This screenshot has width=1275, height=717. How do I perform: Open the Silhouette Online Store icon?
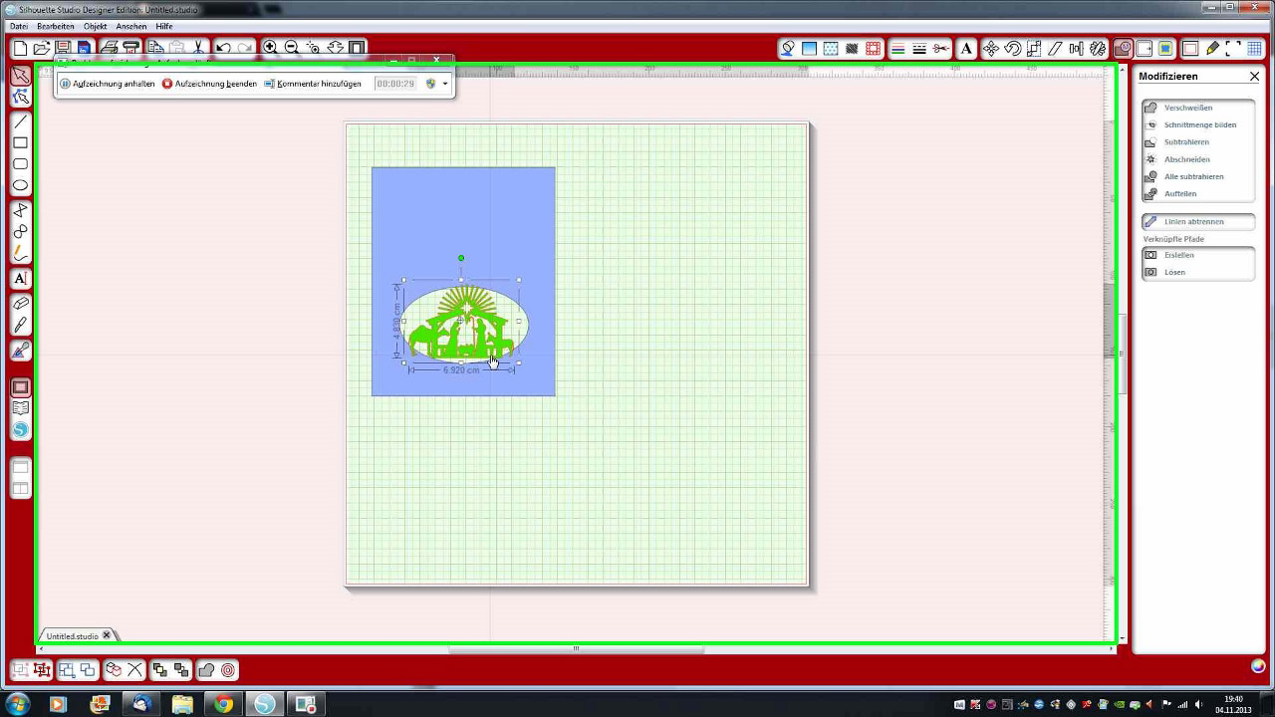[20, 430]
